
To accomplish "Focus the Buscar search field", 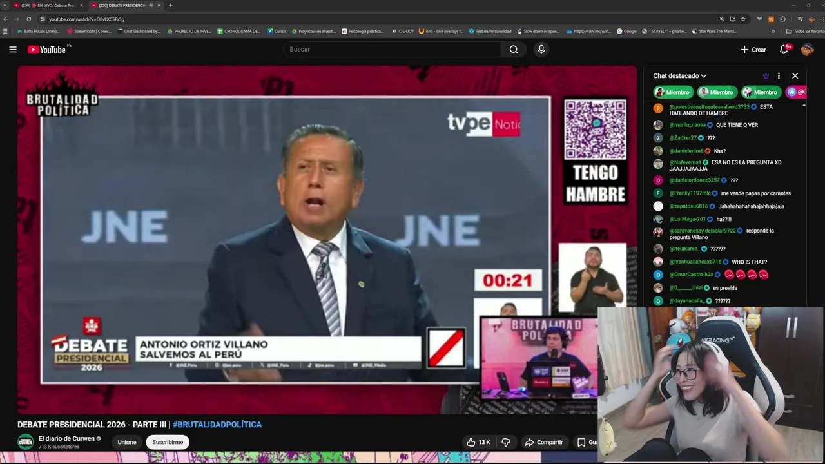I will coord(392,50).
